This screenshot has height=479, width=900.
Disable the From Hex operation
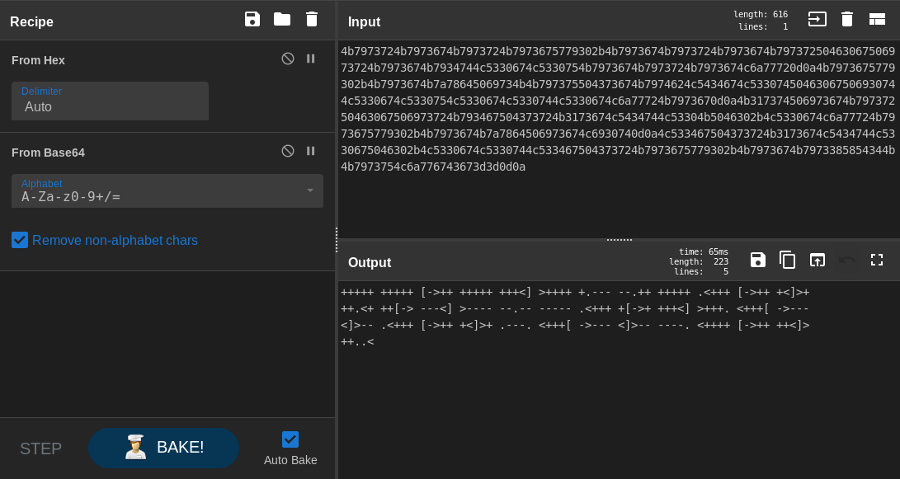pos(288,59)
